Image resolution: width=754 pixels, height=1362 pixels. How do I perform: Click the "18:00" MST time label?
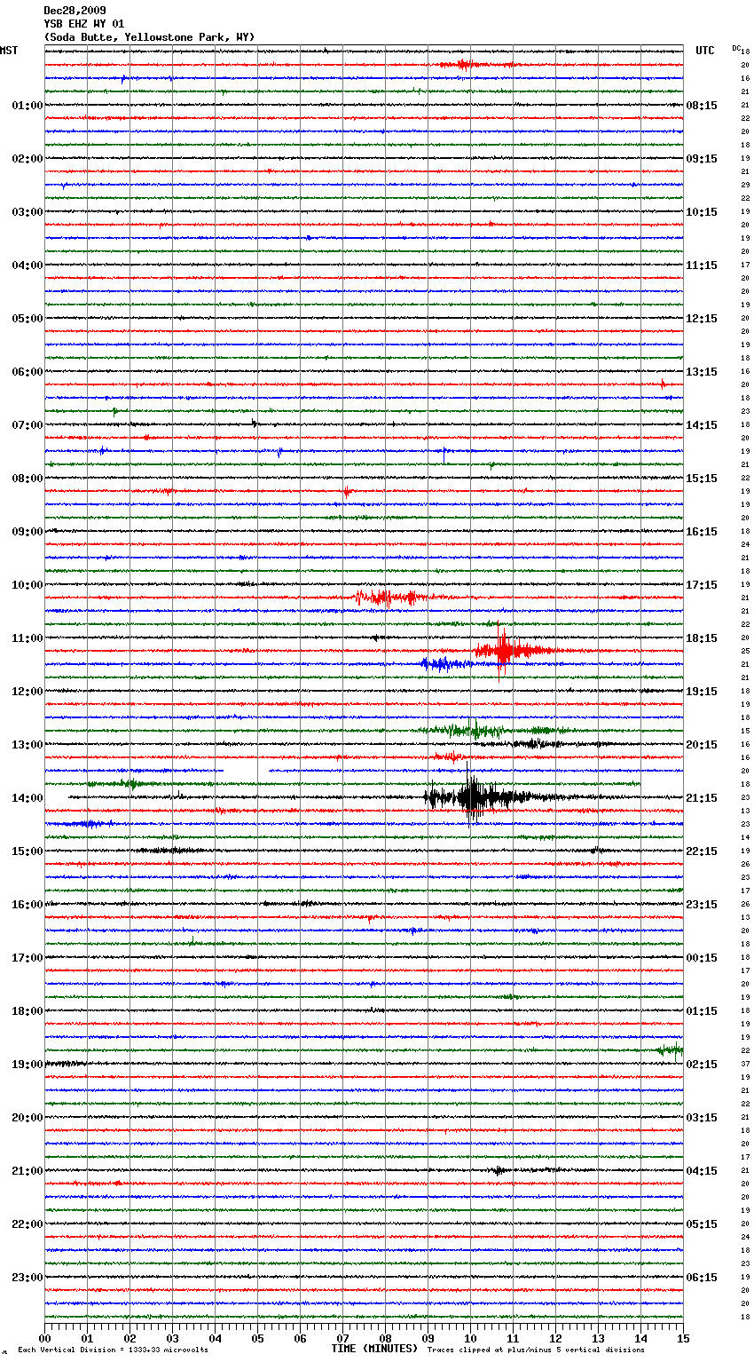27,1011
